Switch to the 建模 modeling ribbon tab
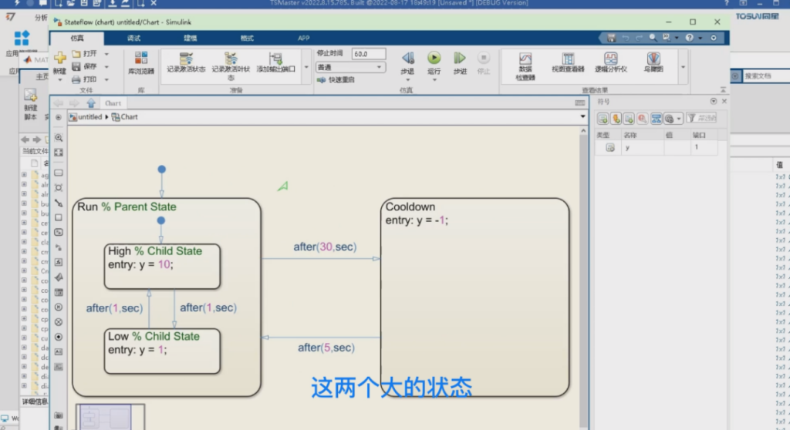 pos(191,38)
